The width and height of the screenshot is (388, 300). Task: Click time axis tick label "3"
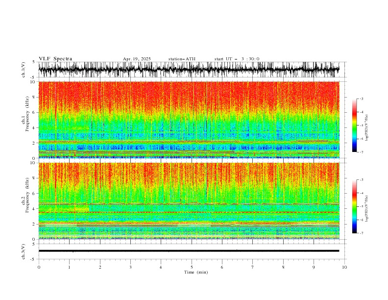click(130, 267)
